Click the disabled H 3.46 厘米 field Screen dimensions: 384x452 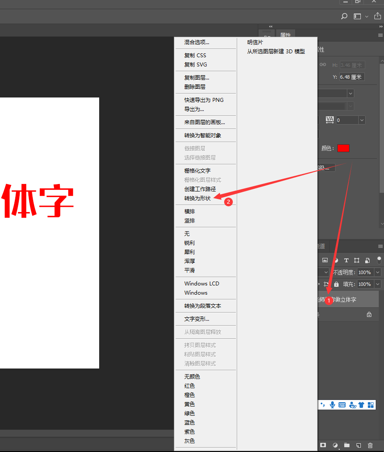pyautogui.click(x=352, y=65)
